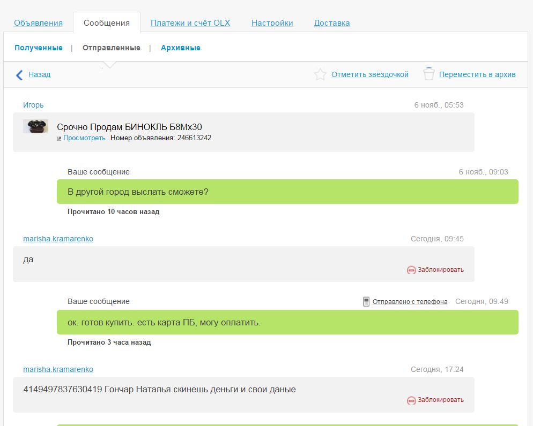The image size is (533, 426).
Task: Open sender profile Игорь
Action: tap(33, 105)
